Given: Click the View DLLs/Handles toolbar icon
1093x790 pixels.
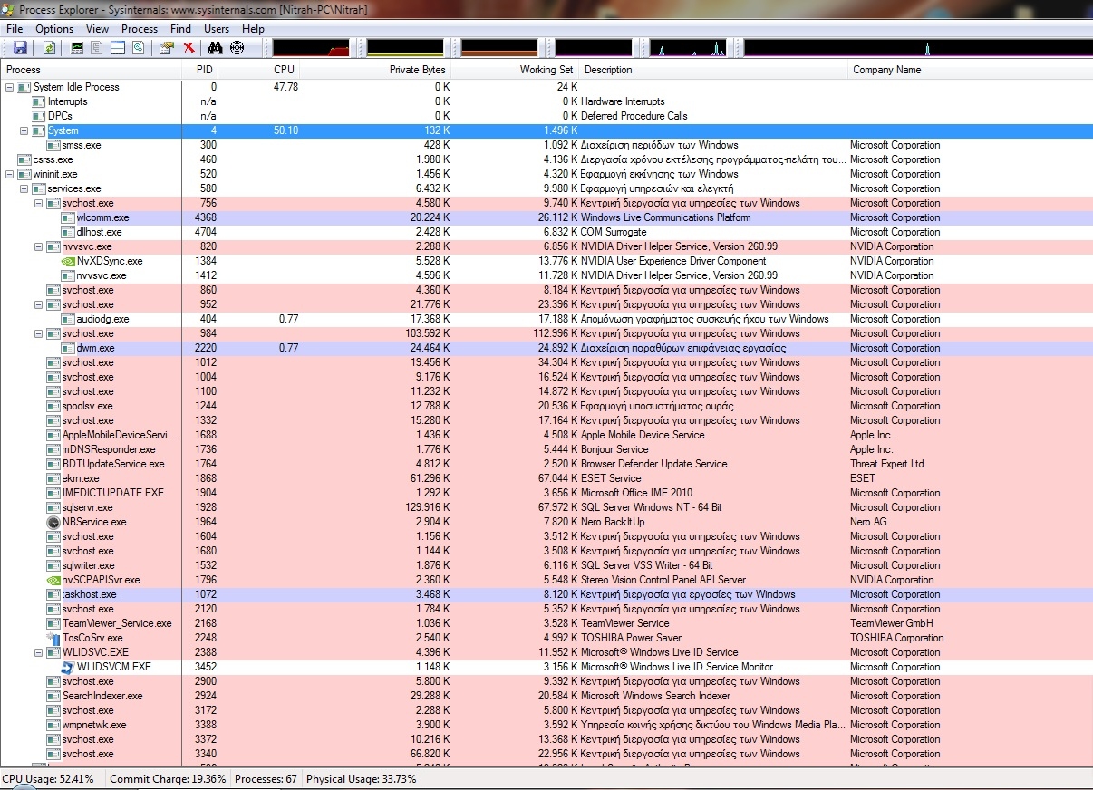Looking at the screenshot, I should 138,48.
